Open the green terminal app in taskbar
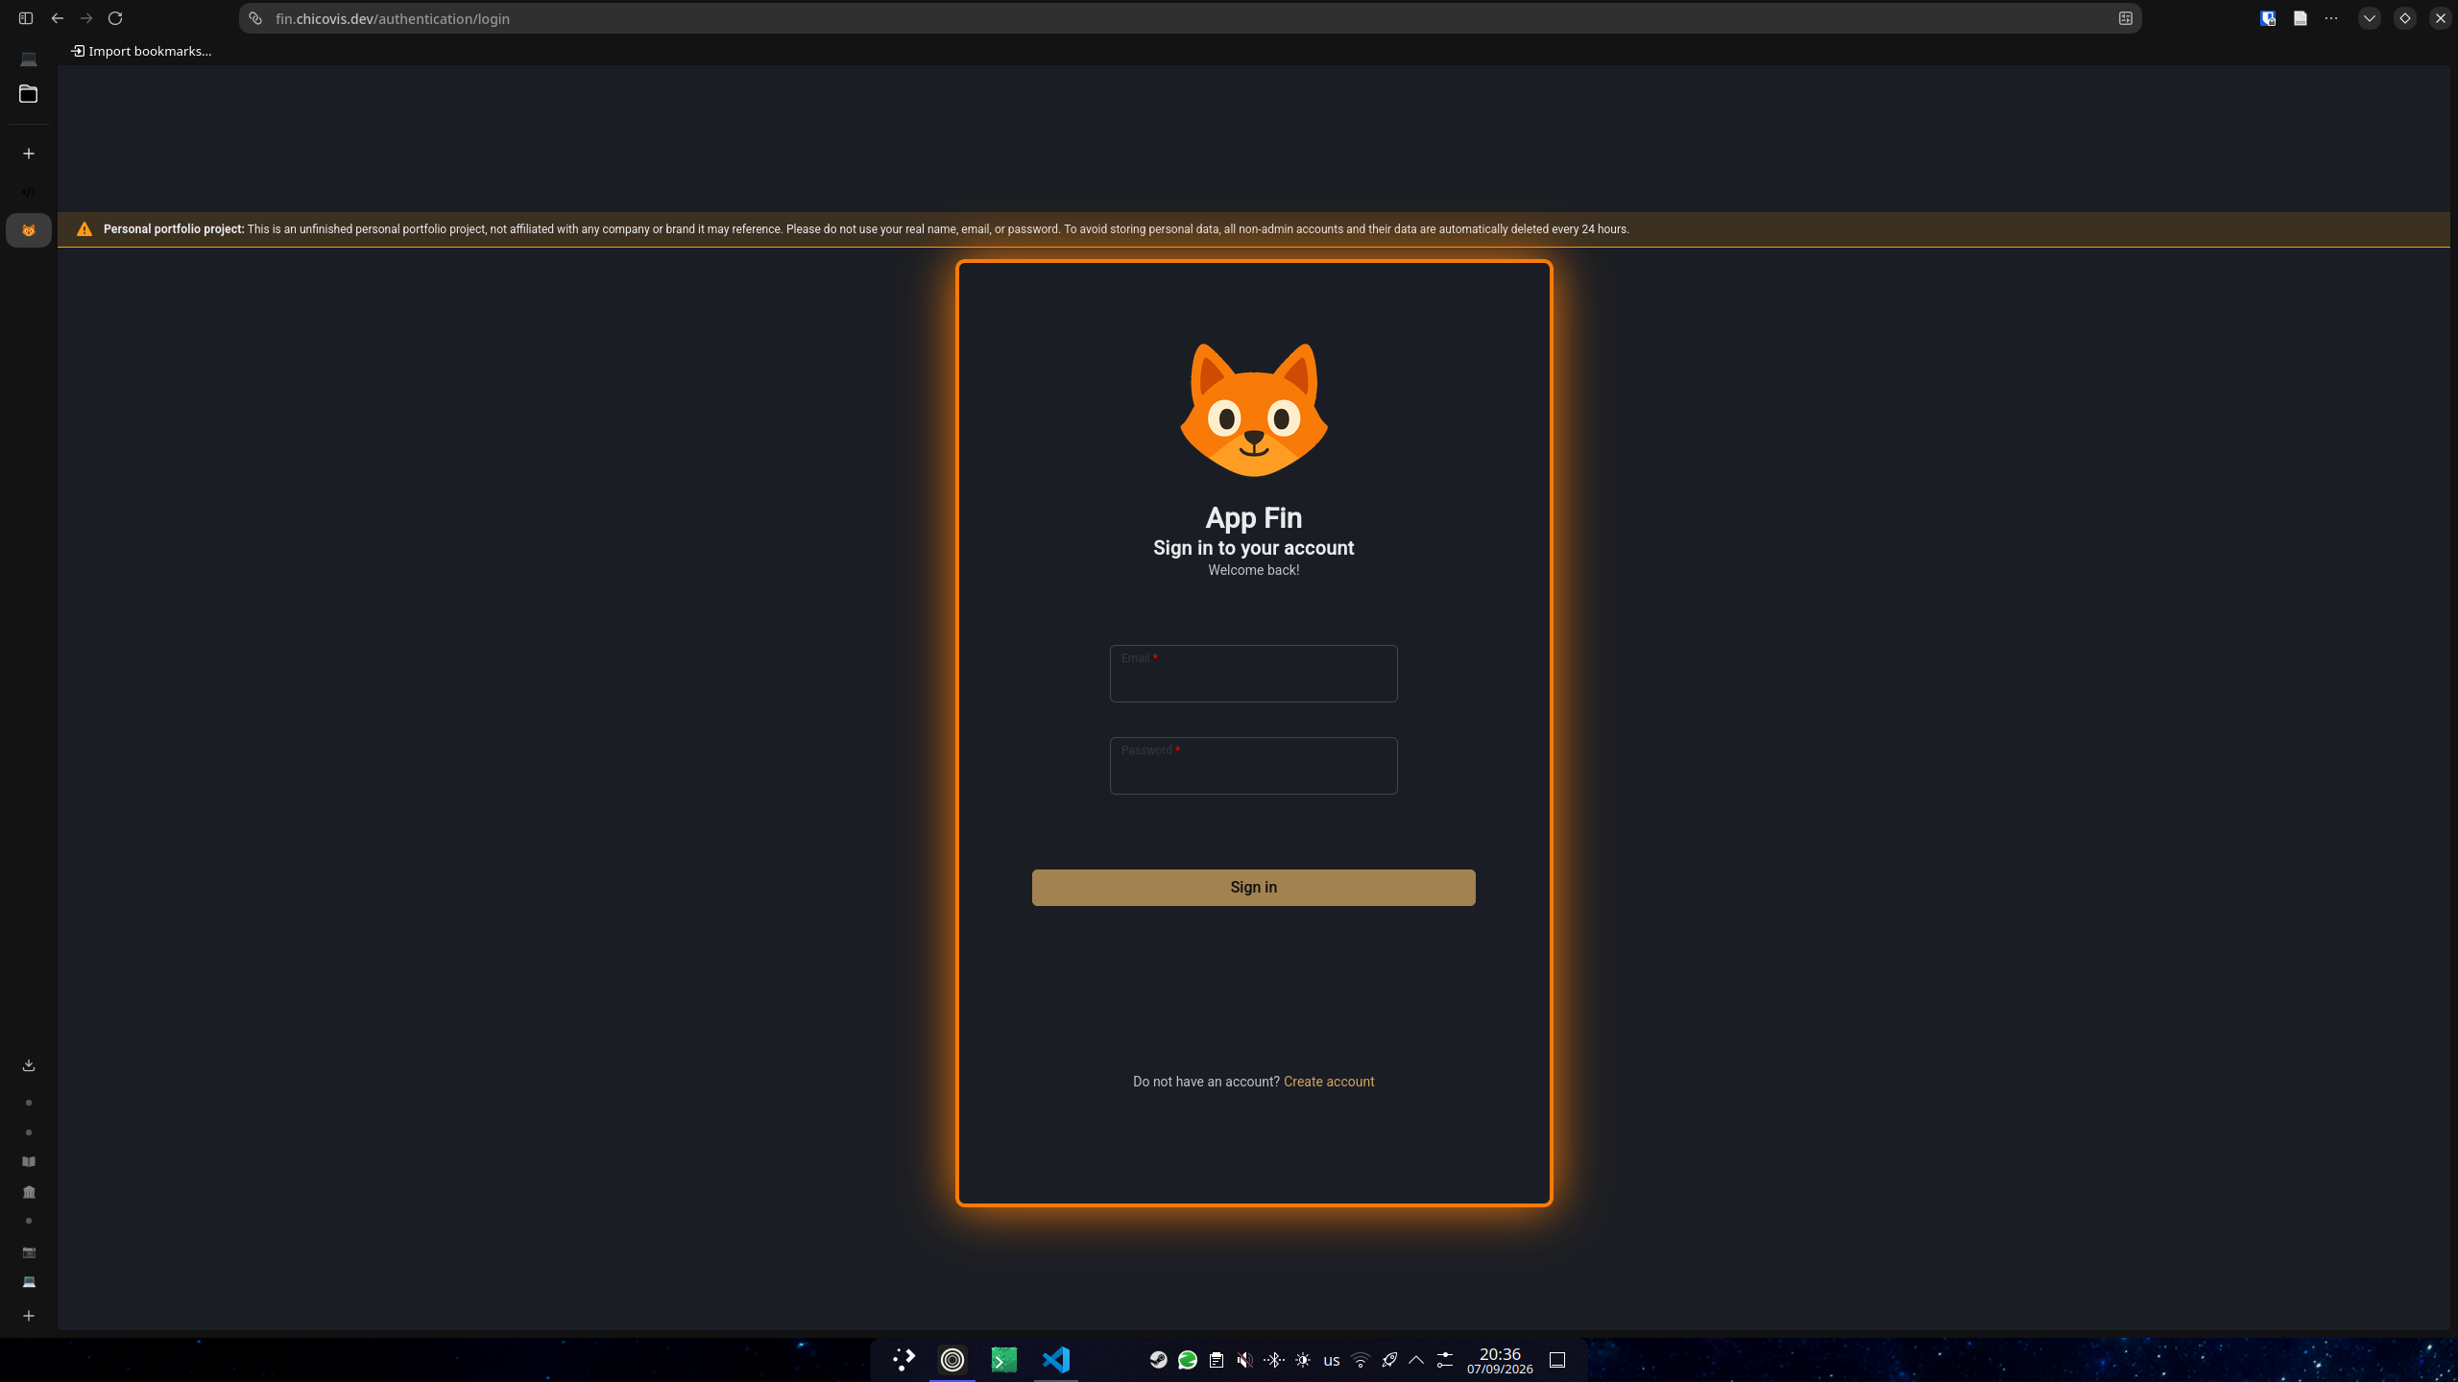2458x1382 pixels. tap(1003, 1359)
